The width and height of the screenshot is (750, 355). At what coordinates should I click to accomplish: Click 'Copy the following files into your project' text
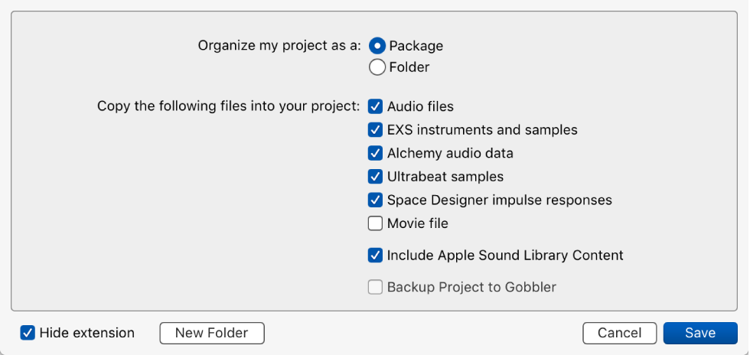(x=228, y=106)
